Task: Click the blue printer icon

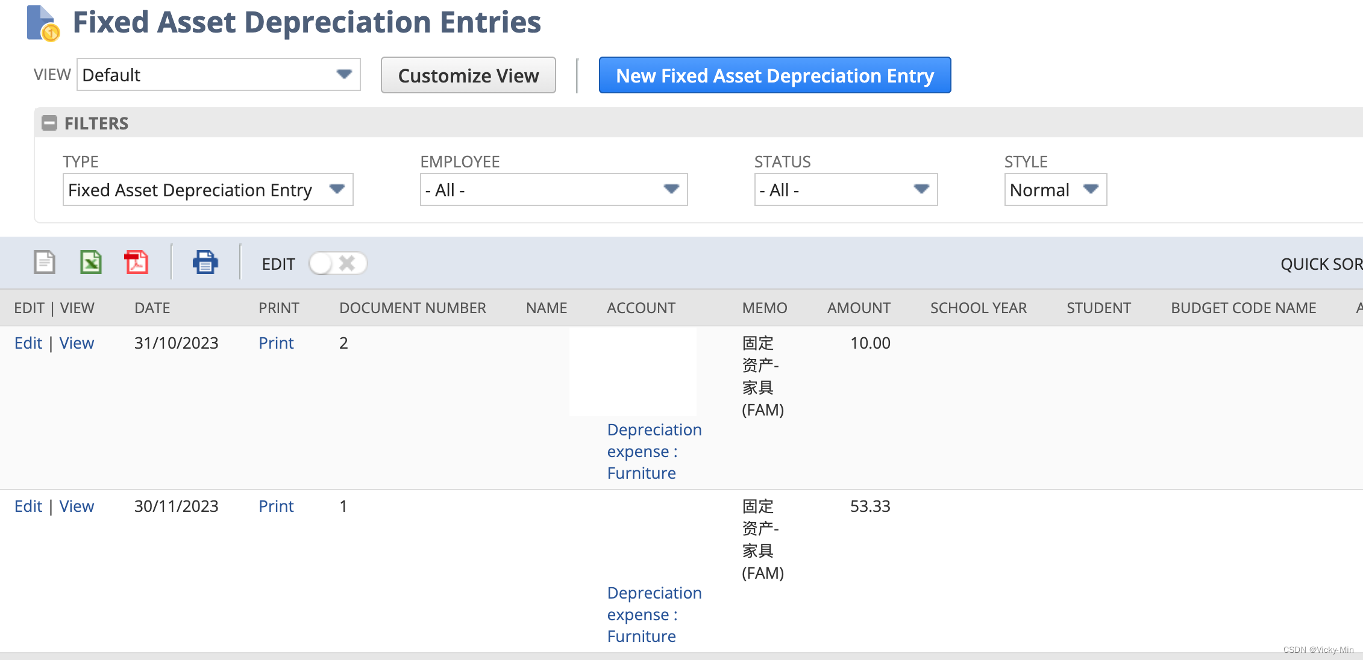Action: 205,263
